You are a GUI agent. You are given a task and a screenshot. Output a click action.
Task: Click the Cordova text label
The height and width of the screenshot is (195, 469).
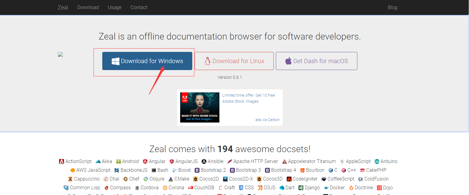coord(150,188)
